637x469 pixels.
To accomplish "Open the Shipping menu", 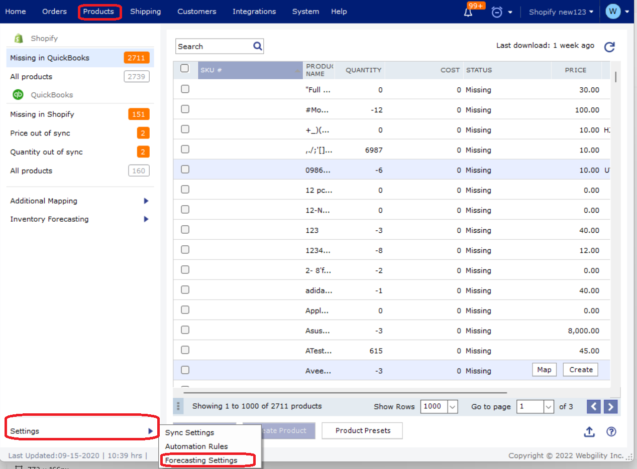I will (x=145, y=11).
